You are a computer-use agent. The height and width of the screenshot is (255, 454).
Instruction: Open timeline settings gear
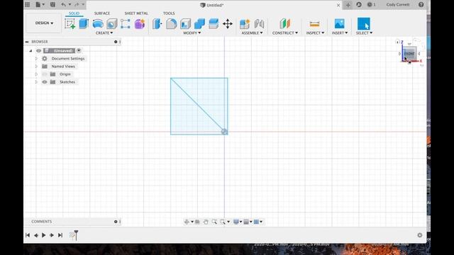click(420, 235)
